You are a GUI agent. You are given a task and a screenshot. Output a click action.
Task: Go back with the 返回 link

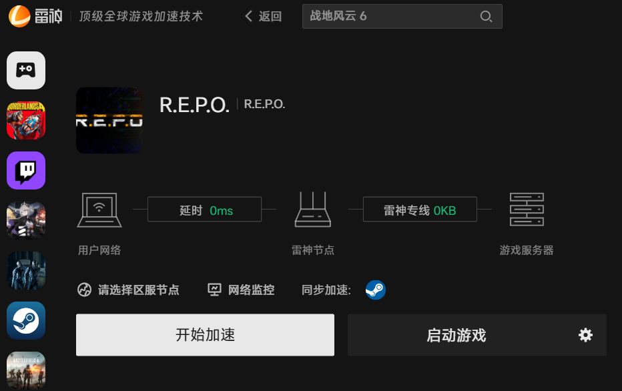click(264, 16)
